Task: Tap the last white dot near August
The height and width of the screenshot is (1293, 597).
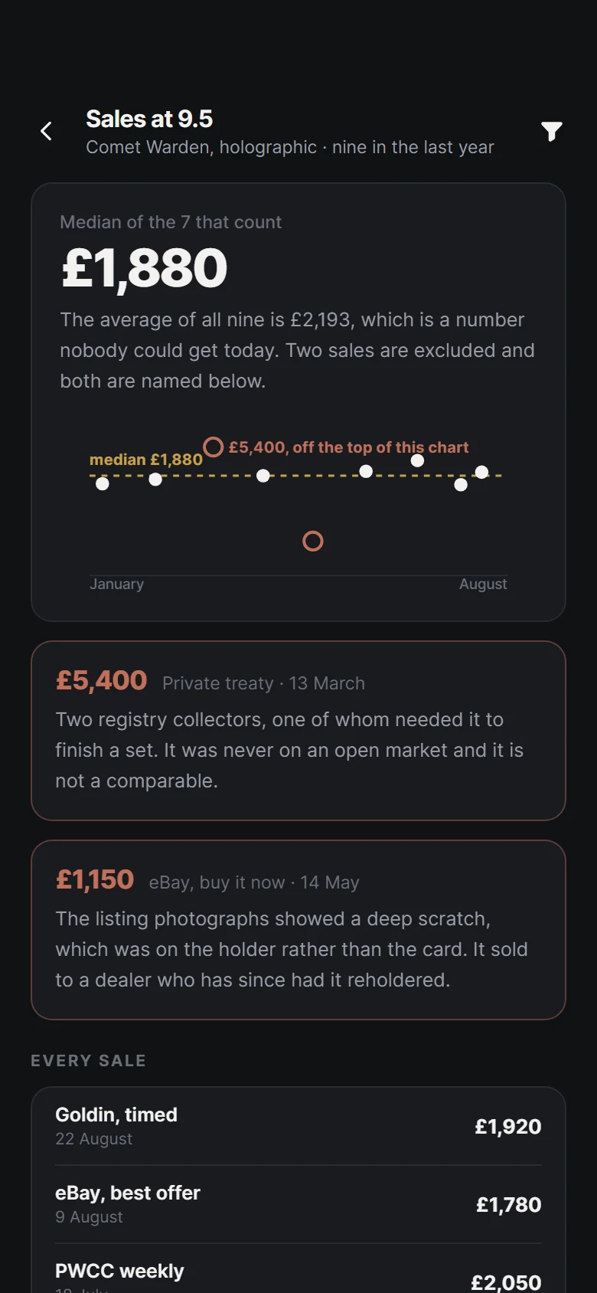Action: 481,472
